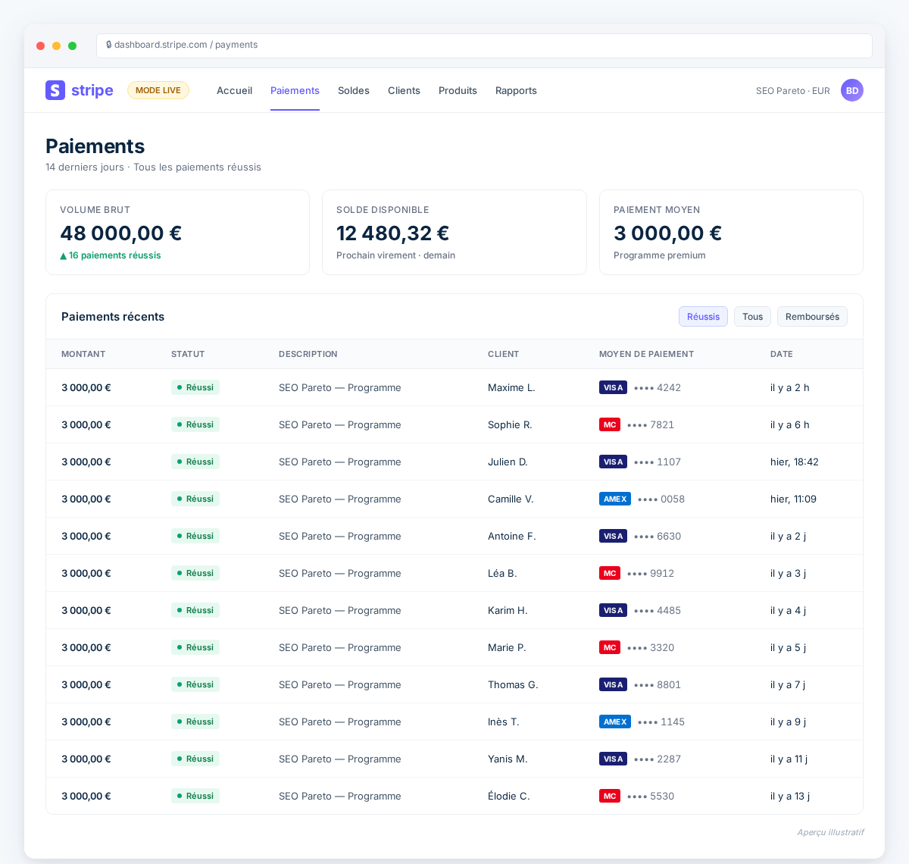The height and width of the screenshot is (864, 909).
Task: Click the lock icon in address bar
Action: coord(109,45)
